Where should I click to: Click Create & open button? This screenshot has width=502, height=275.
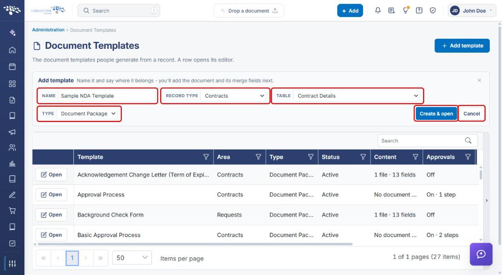coord(436,113)
